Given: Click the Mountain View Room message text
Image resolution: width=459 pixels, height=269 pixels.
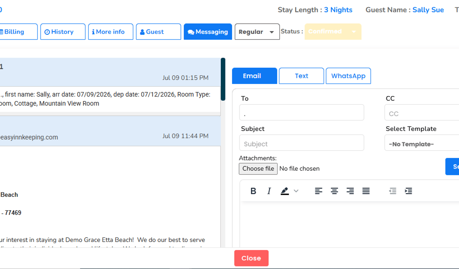Looking at the screenshot, I should (x=69, y=103).
